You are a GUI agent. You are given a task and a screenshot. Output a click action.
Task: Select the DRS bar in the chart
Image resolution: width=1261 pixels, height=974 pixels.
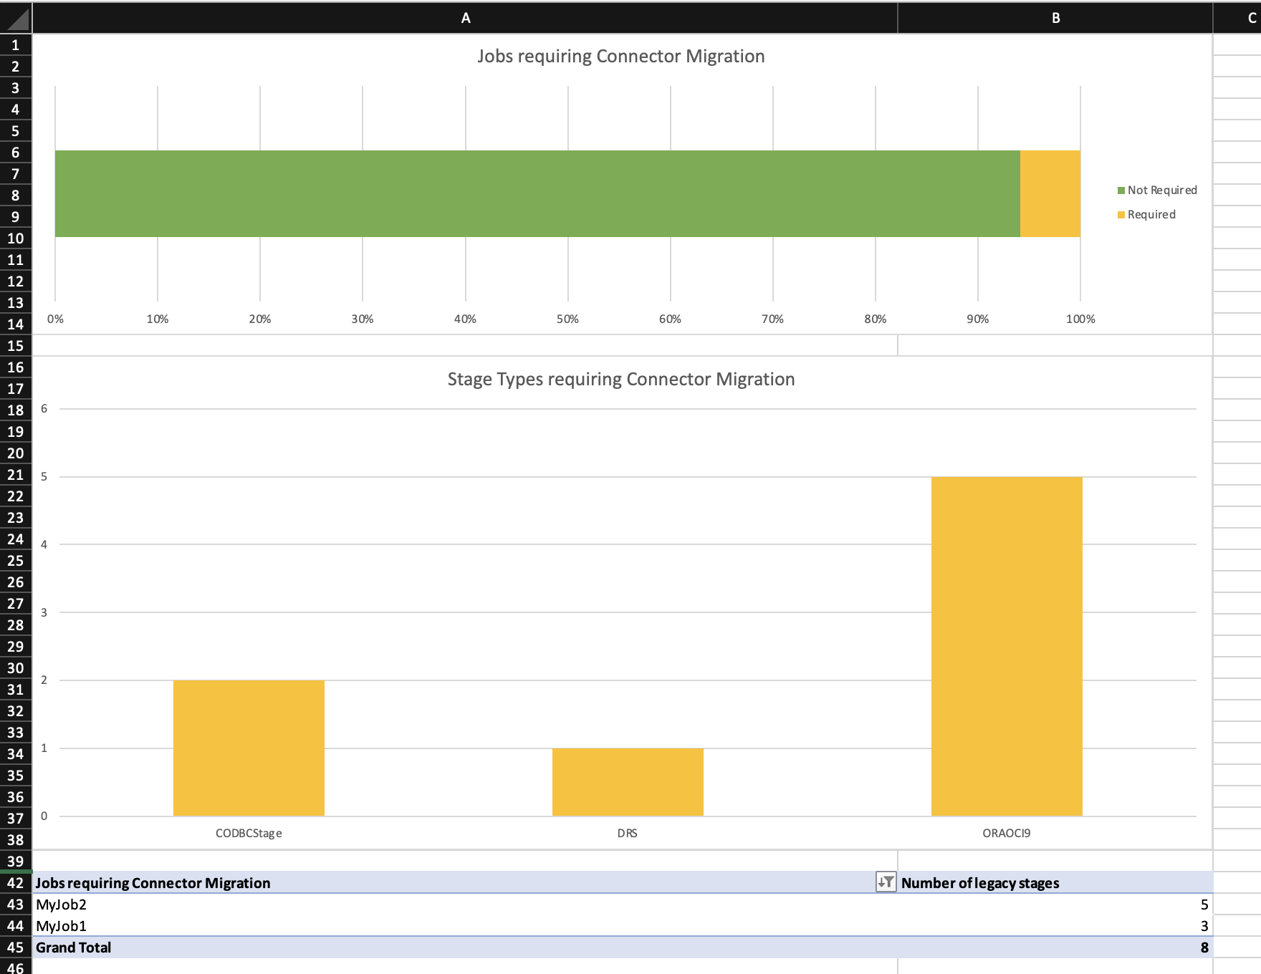628,782
